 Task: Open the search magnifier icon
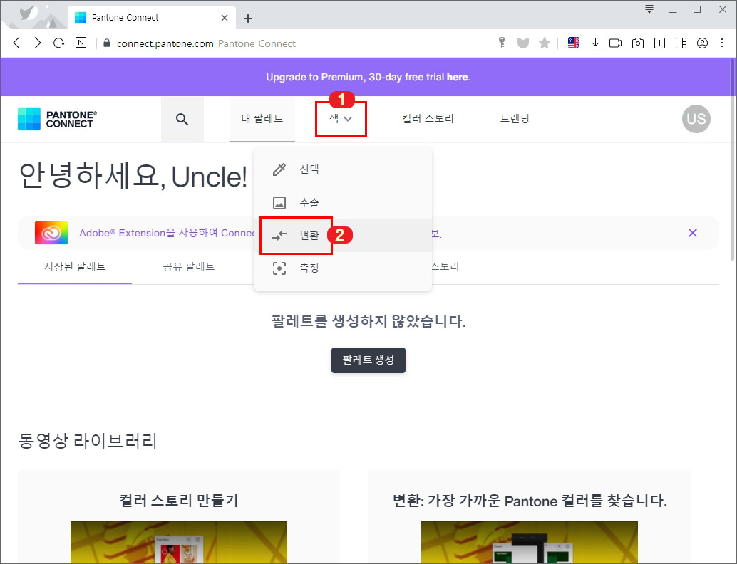click(182, 120)
